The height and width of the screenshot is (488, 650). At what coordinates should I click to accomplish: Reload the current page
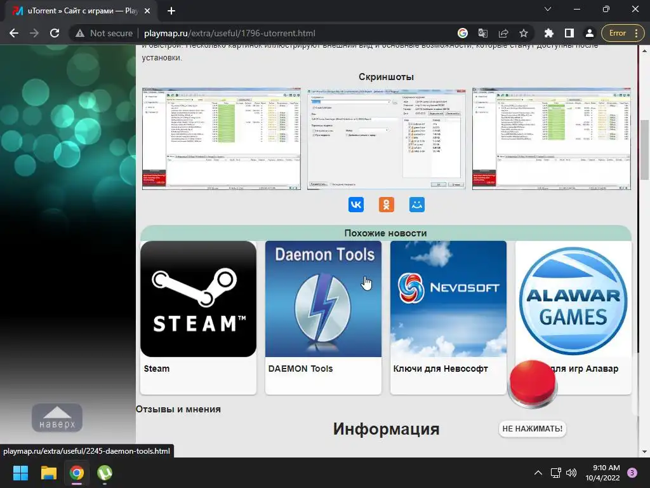coord(55,33)
